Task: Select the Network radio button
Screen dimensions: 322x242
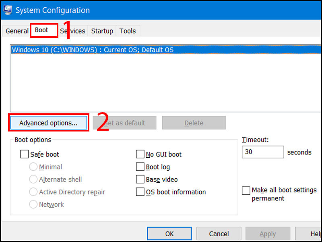Action: point(33,204)
